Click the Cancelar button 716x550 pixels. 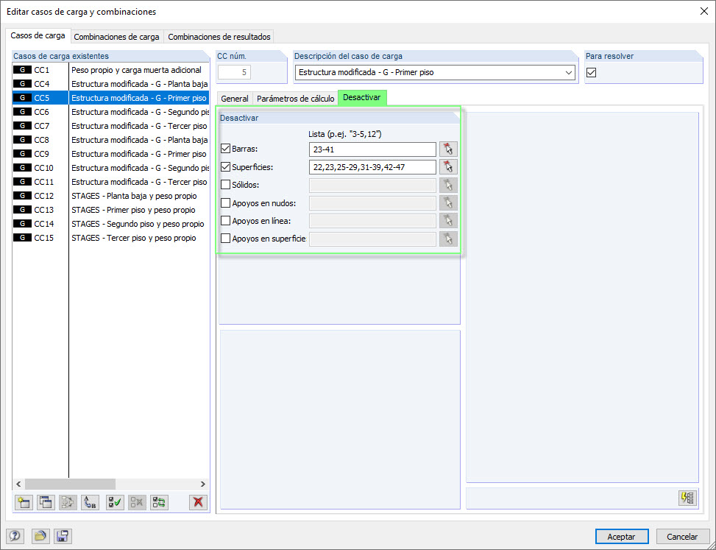tap(682, 537)
